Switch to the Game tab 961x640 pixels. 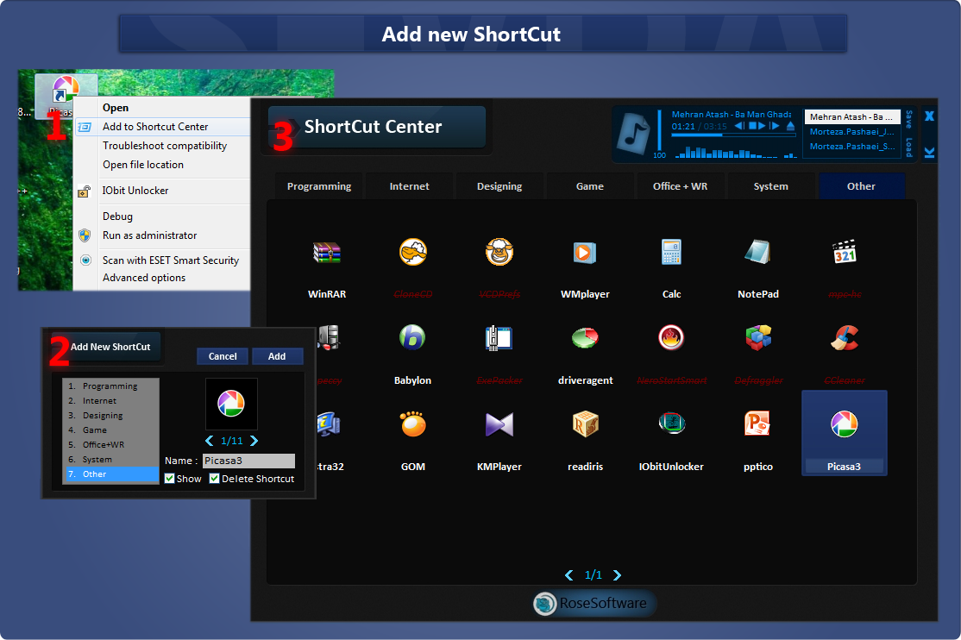click(x=589, y=186)
